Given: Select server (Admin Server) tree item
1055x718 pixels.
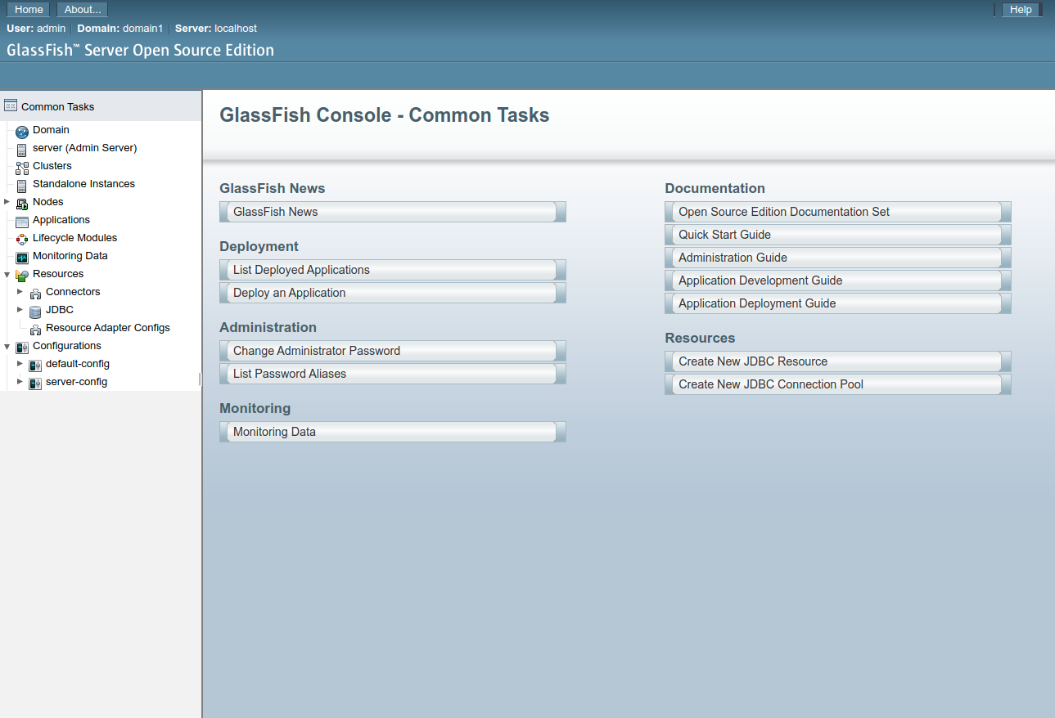Looking at the screenshot, I should (84, 147).
